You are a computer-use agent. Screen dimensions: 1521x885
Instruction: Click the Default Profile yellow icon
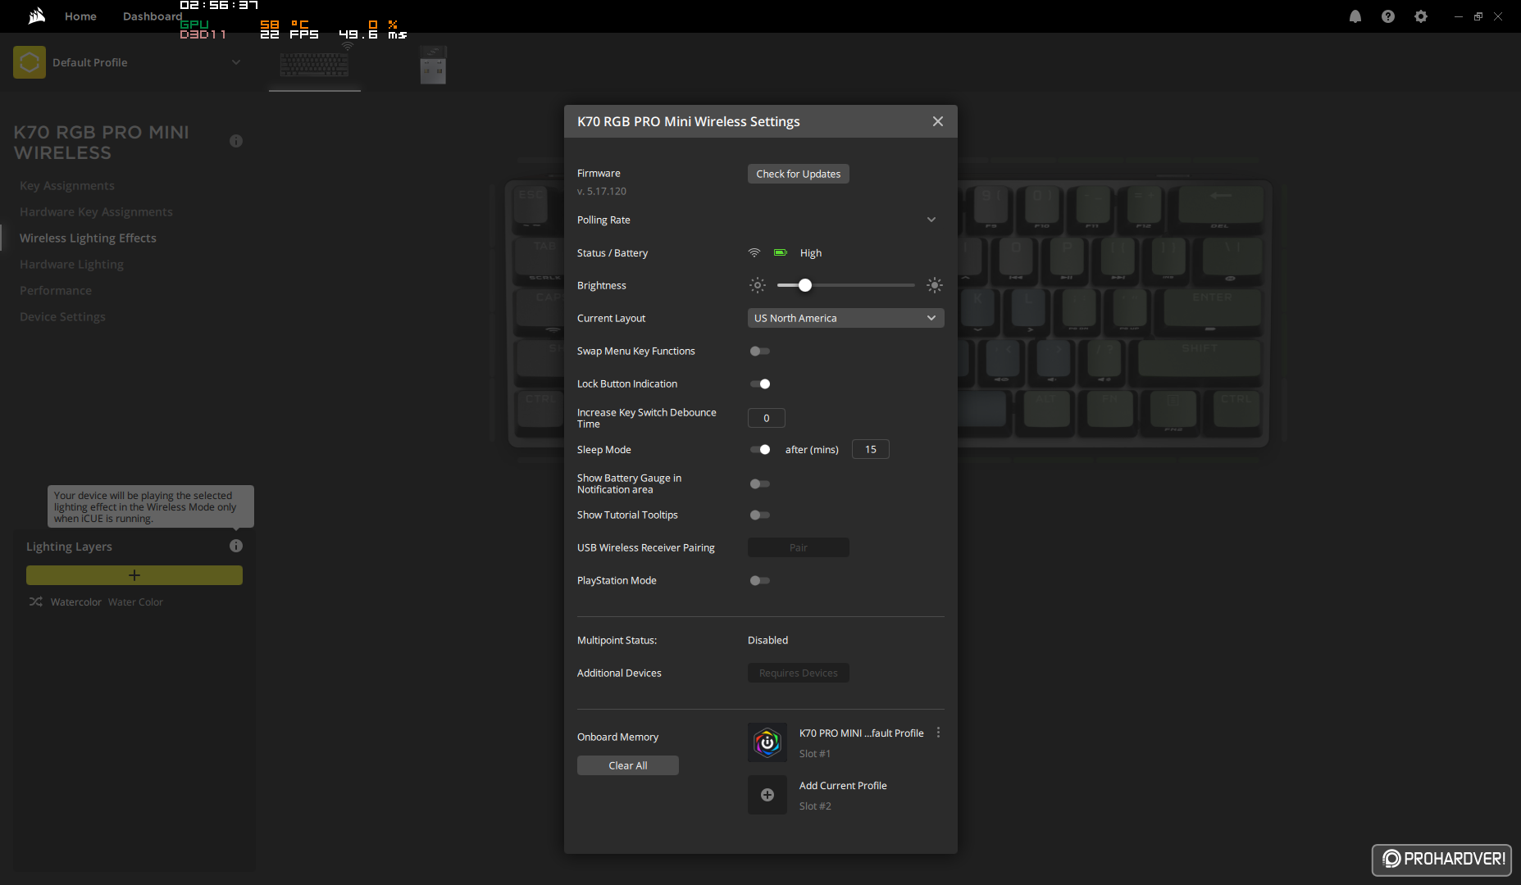pos(30,62)
